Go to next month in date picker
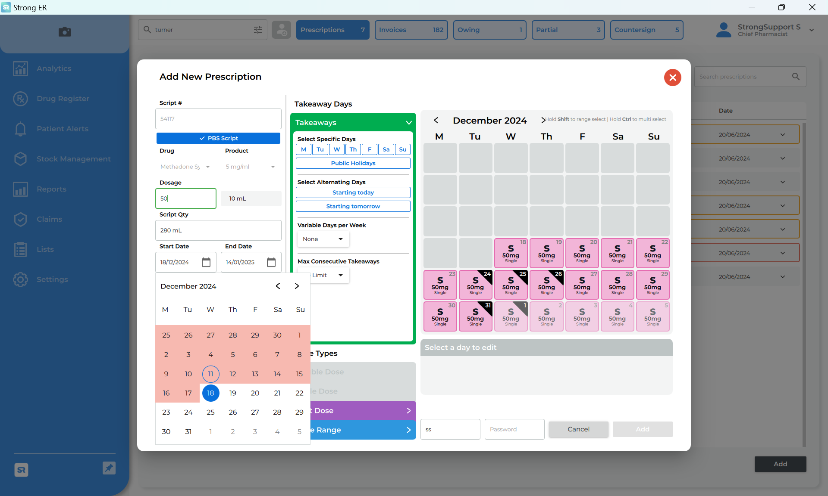 297,286
